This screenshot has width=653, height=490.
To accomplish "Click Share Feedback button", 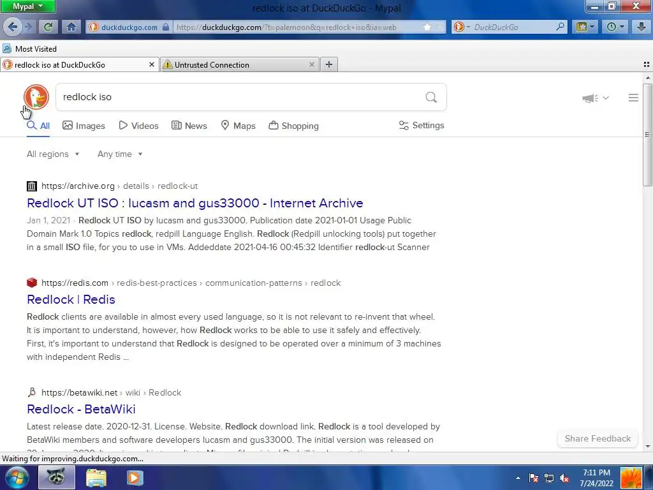I will [x=598, y=438].
